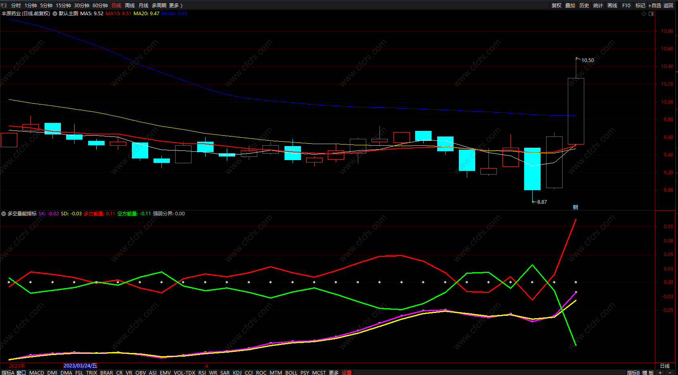The width and height of the screenshot is (678, 375).
Task: Click the 10.50 high price label
Action: [588, 60]
